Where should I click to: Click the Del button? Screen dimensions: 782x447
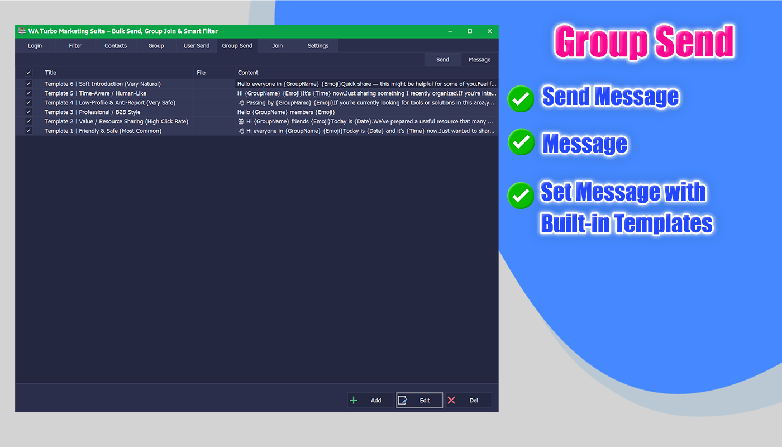(468, 400)
